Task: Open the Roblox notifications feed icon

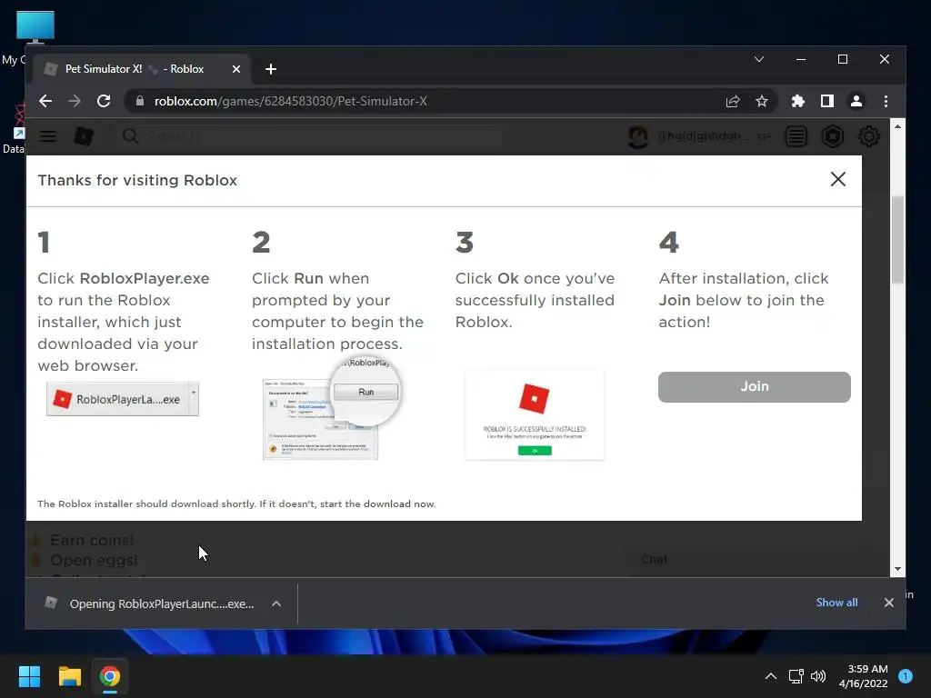Action: (x=796, y=137)
